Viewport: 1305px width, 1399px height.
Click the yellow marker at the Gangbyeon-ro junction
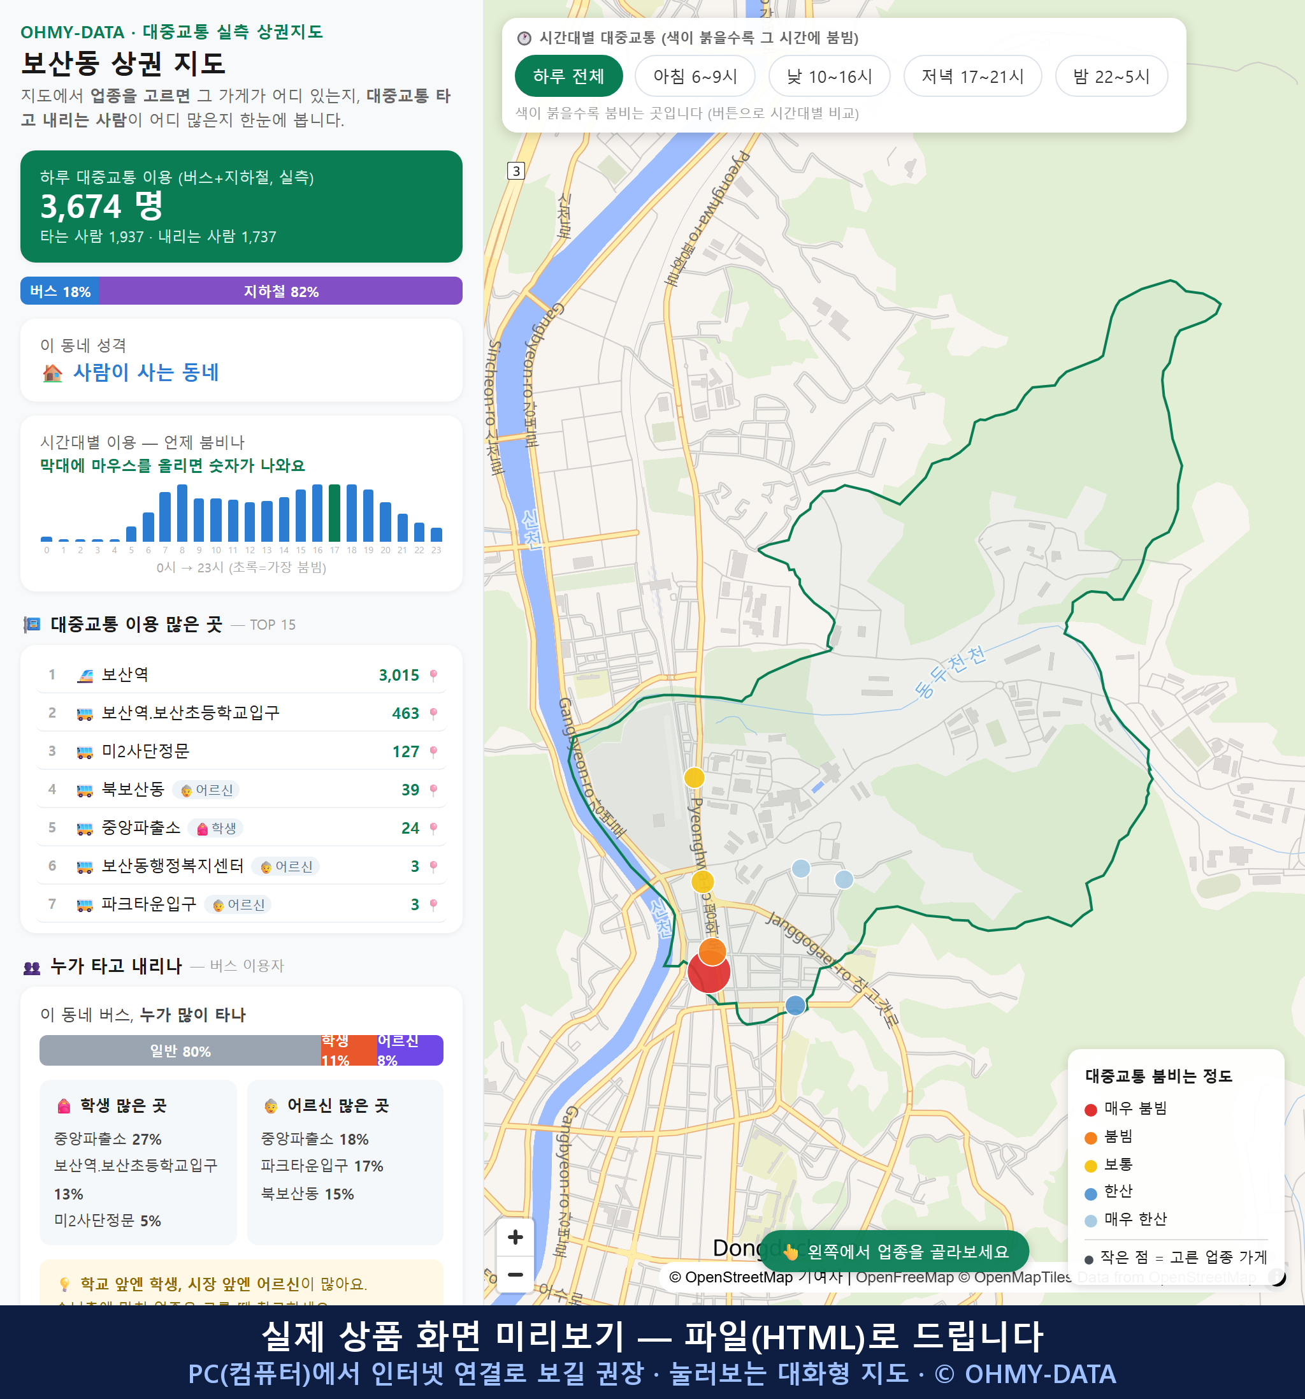[x=703, y=881]
